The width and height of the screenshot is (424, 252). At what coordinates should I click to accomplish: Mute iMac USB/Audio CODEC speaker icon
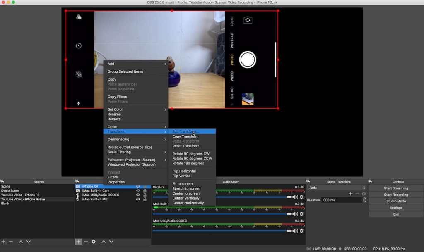pos(295,231)
